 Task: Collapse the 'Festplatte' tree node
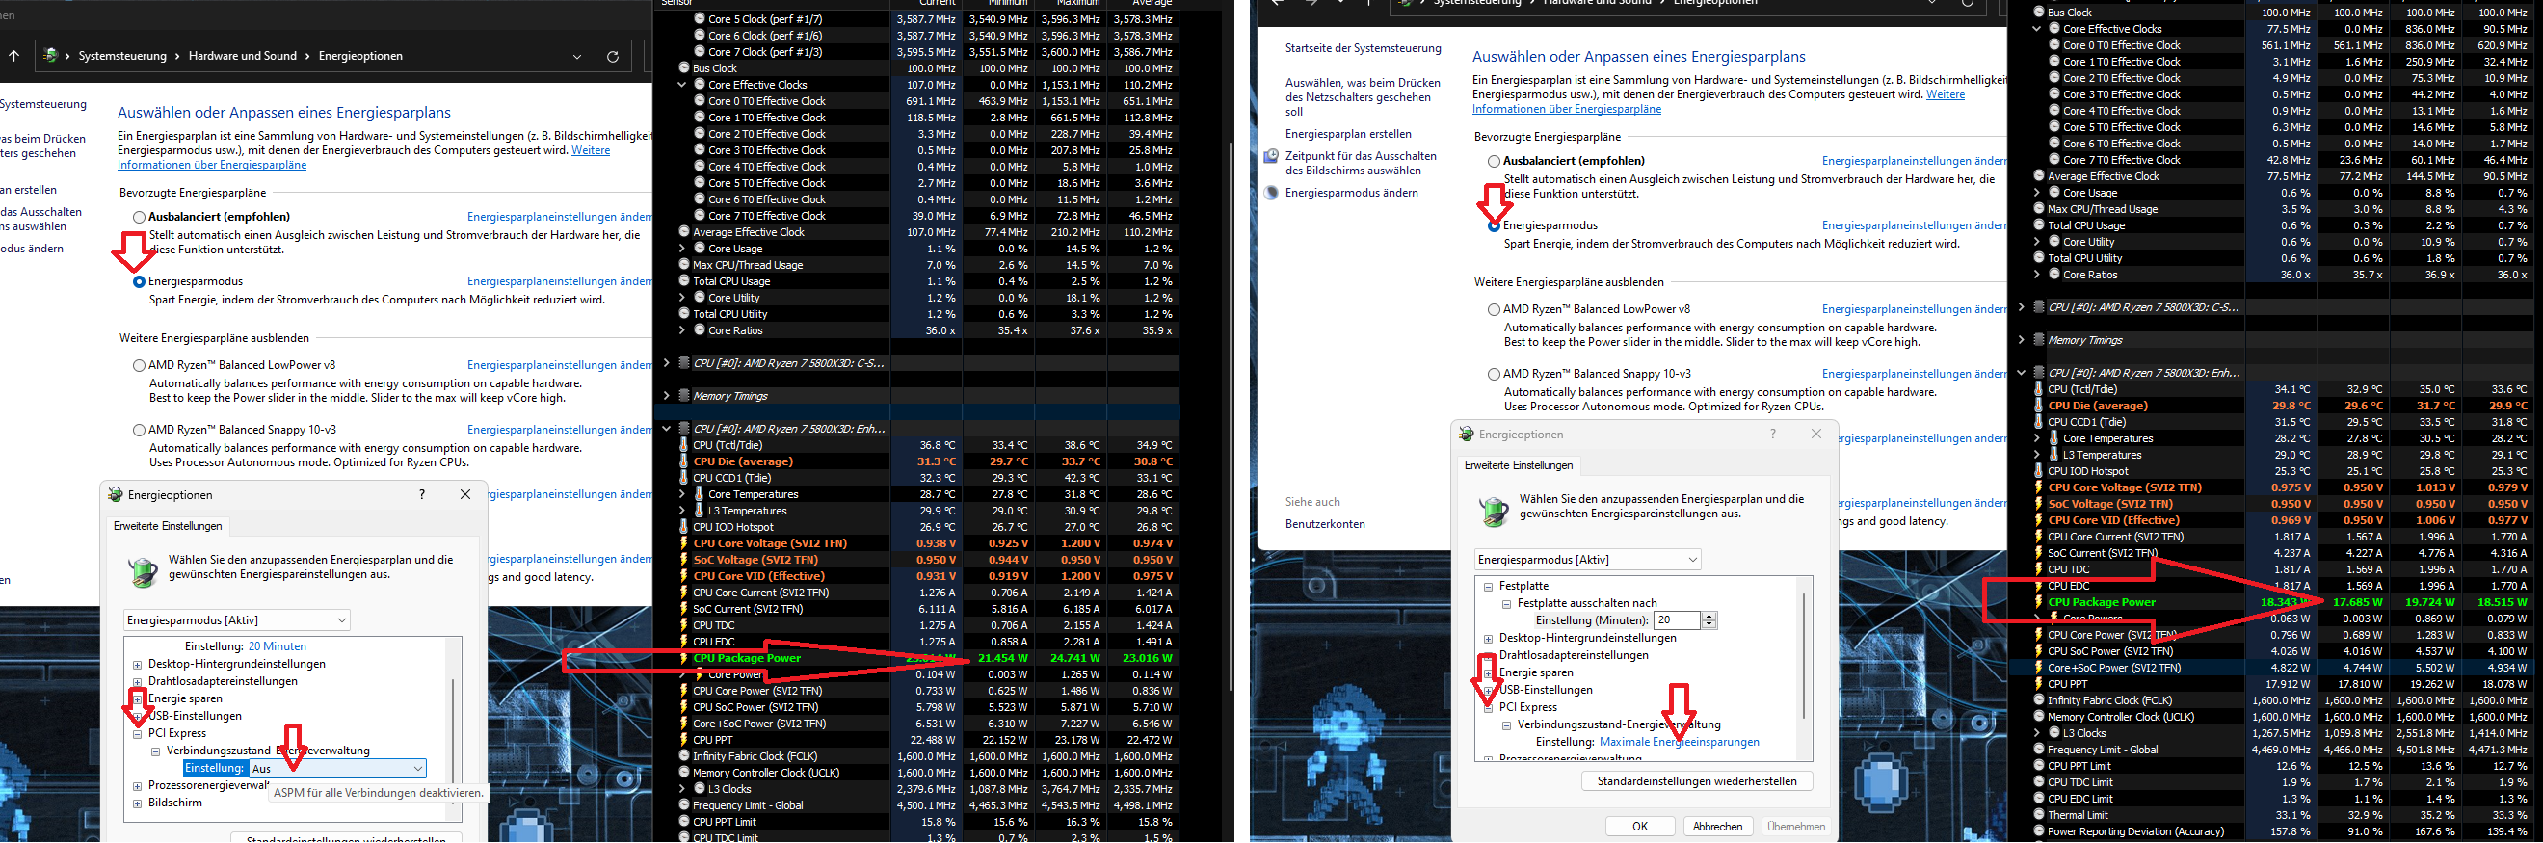(x=1488, y=588)
